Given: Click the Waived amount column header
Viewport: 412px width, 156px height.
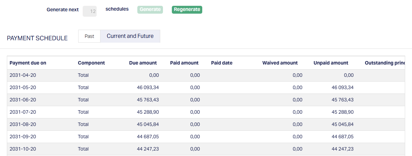Looking at the screenshot, I should click(280, 63).
